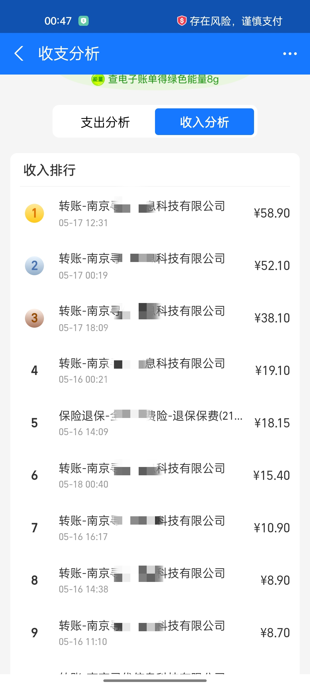Tap the back arrow in header
The height and width of the screenshot is (688, 310).
pyautogui.click(x=19, y=54)
